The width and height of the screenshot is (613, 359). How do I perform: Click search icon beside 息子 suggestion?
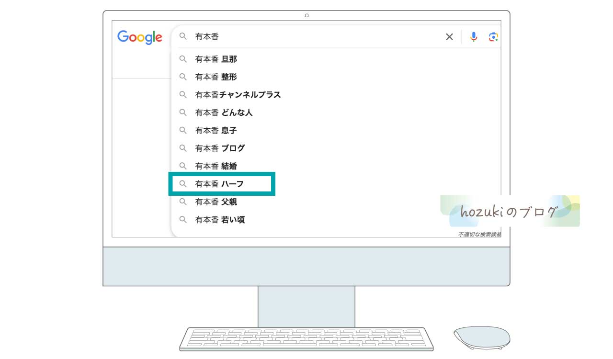183,130
